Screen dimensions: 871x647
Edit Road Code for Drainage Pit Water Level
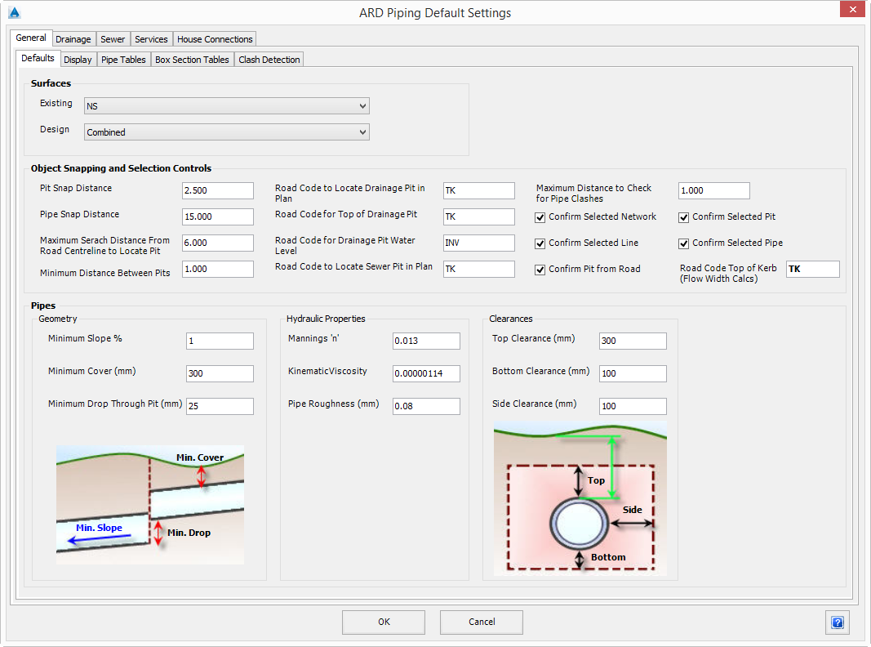[479, 243]
